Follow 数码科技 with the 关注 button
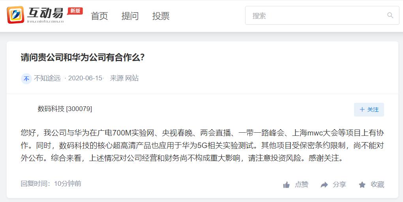Screen dimensions: 403x202 (x=369, y=110)
